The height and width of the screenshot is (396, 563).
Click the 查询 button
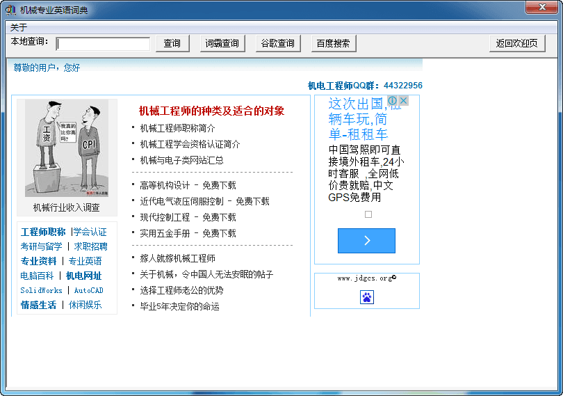(172, 43)
